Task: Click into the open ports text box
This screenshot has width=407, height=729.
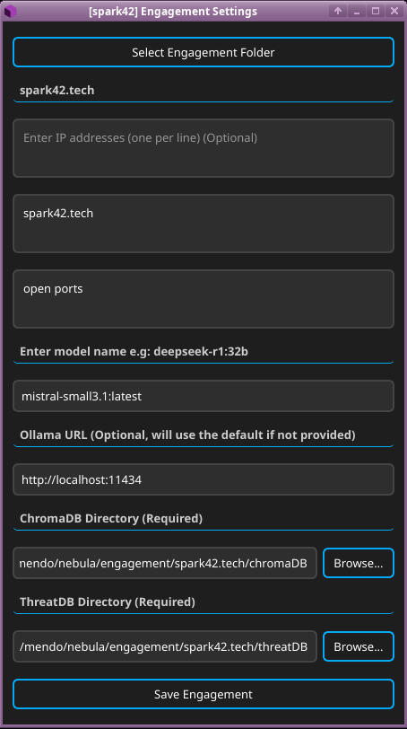Action: pos(203,299)
